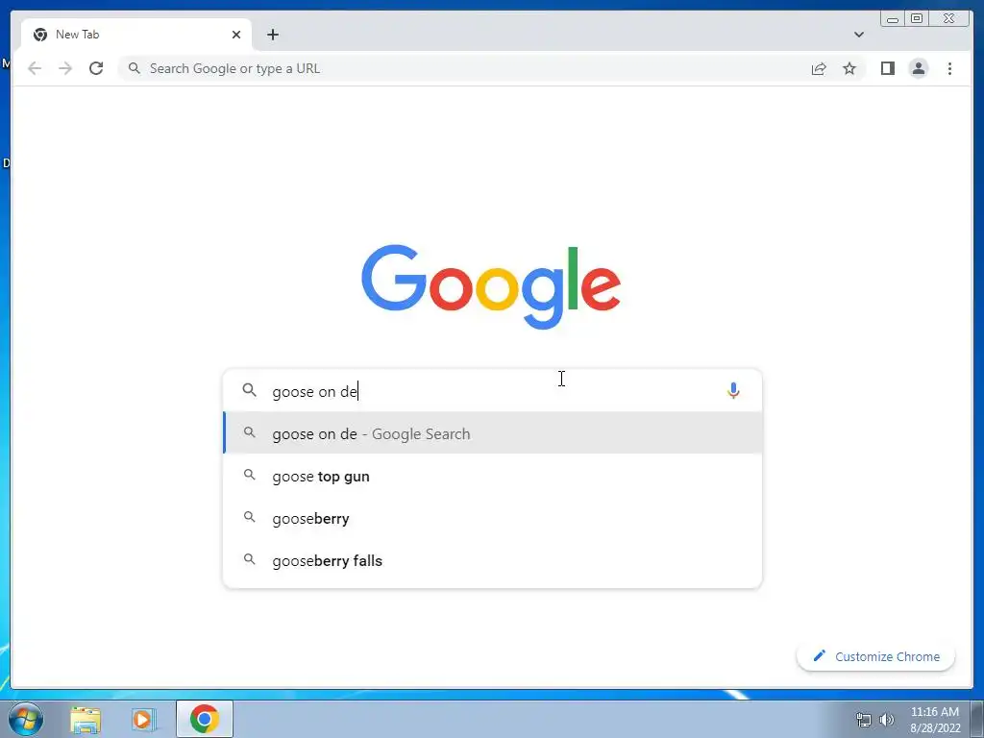Click the reload page icon
The image size is (984, 738).
[96, 68]
